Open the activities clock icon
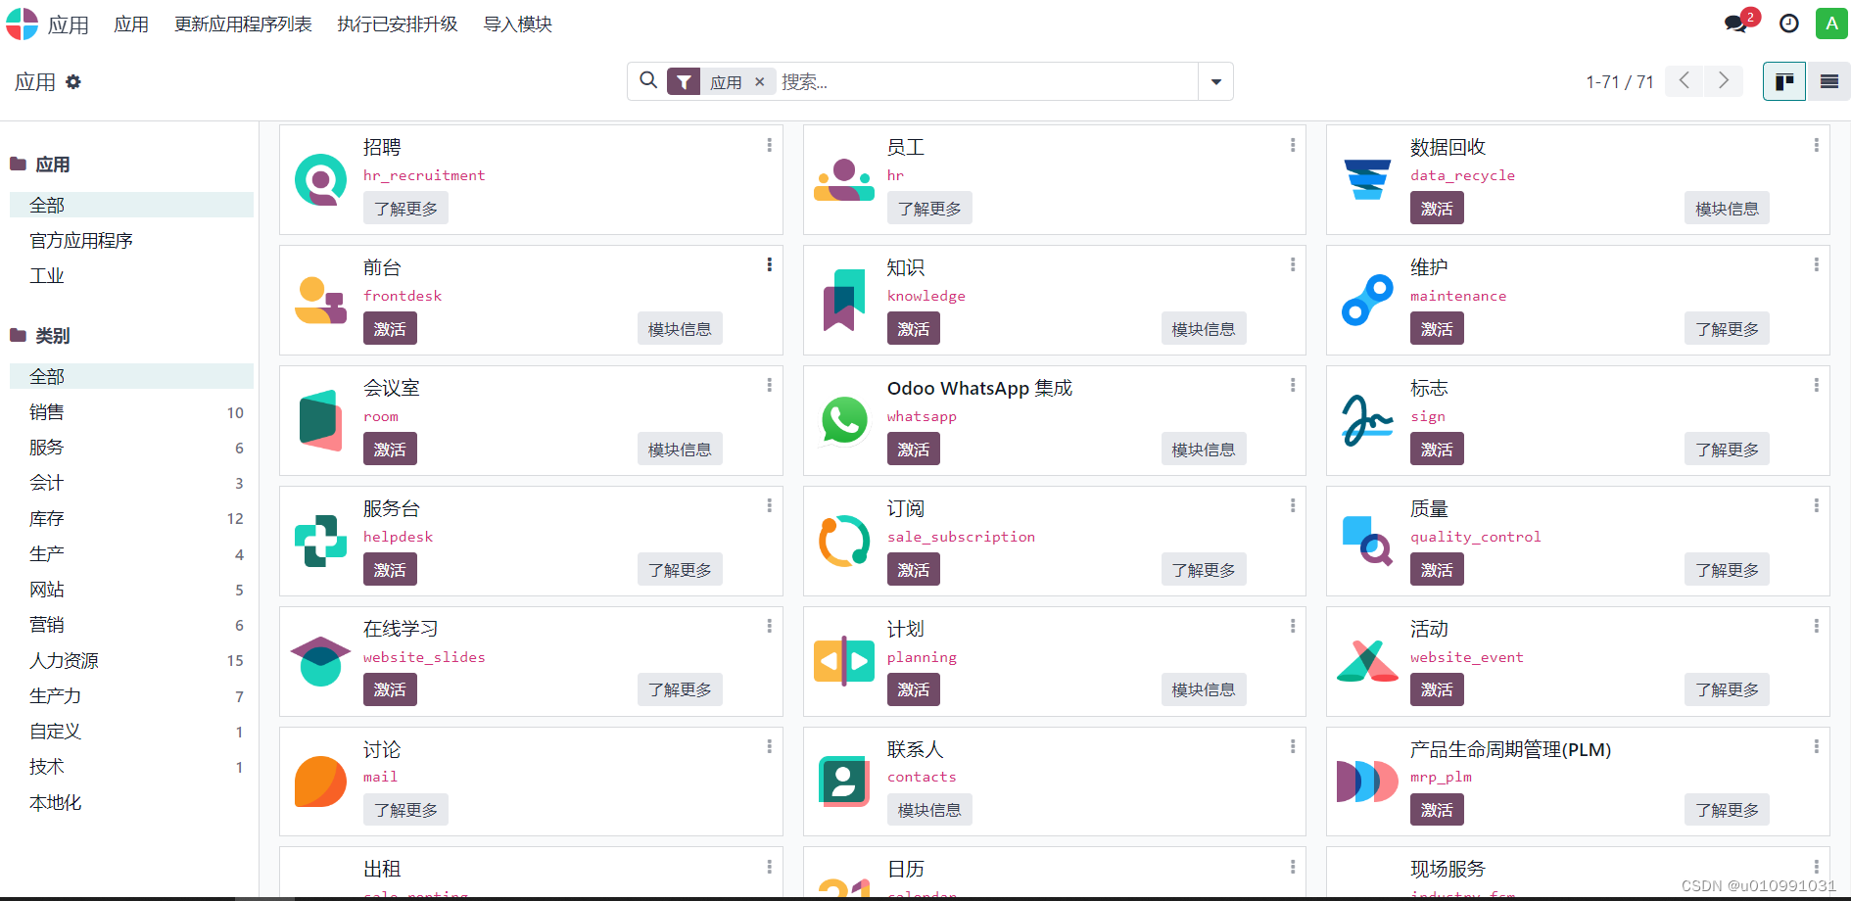The height and width of the screenshot is (901, 1851). point(1789,24)
